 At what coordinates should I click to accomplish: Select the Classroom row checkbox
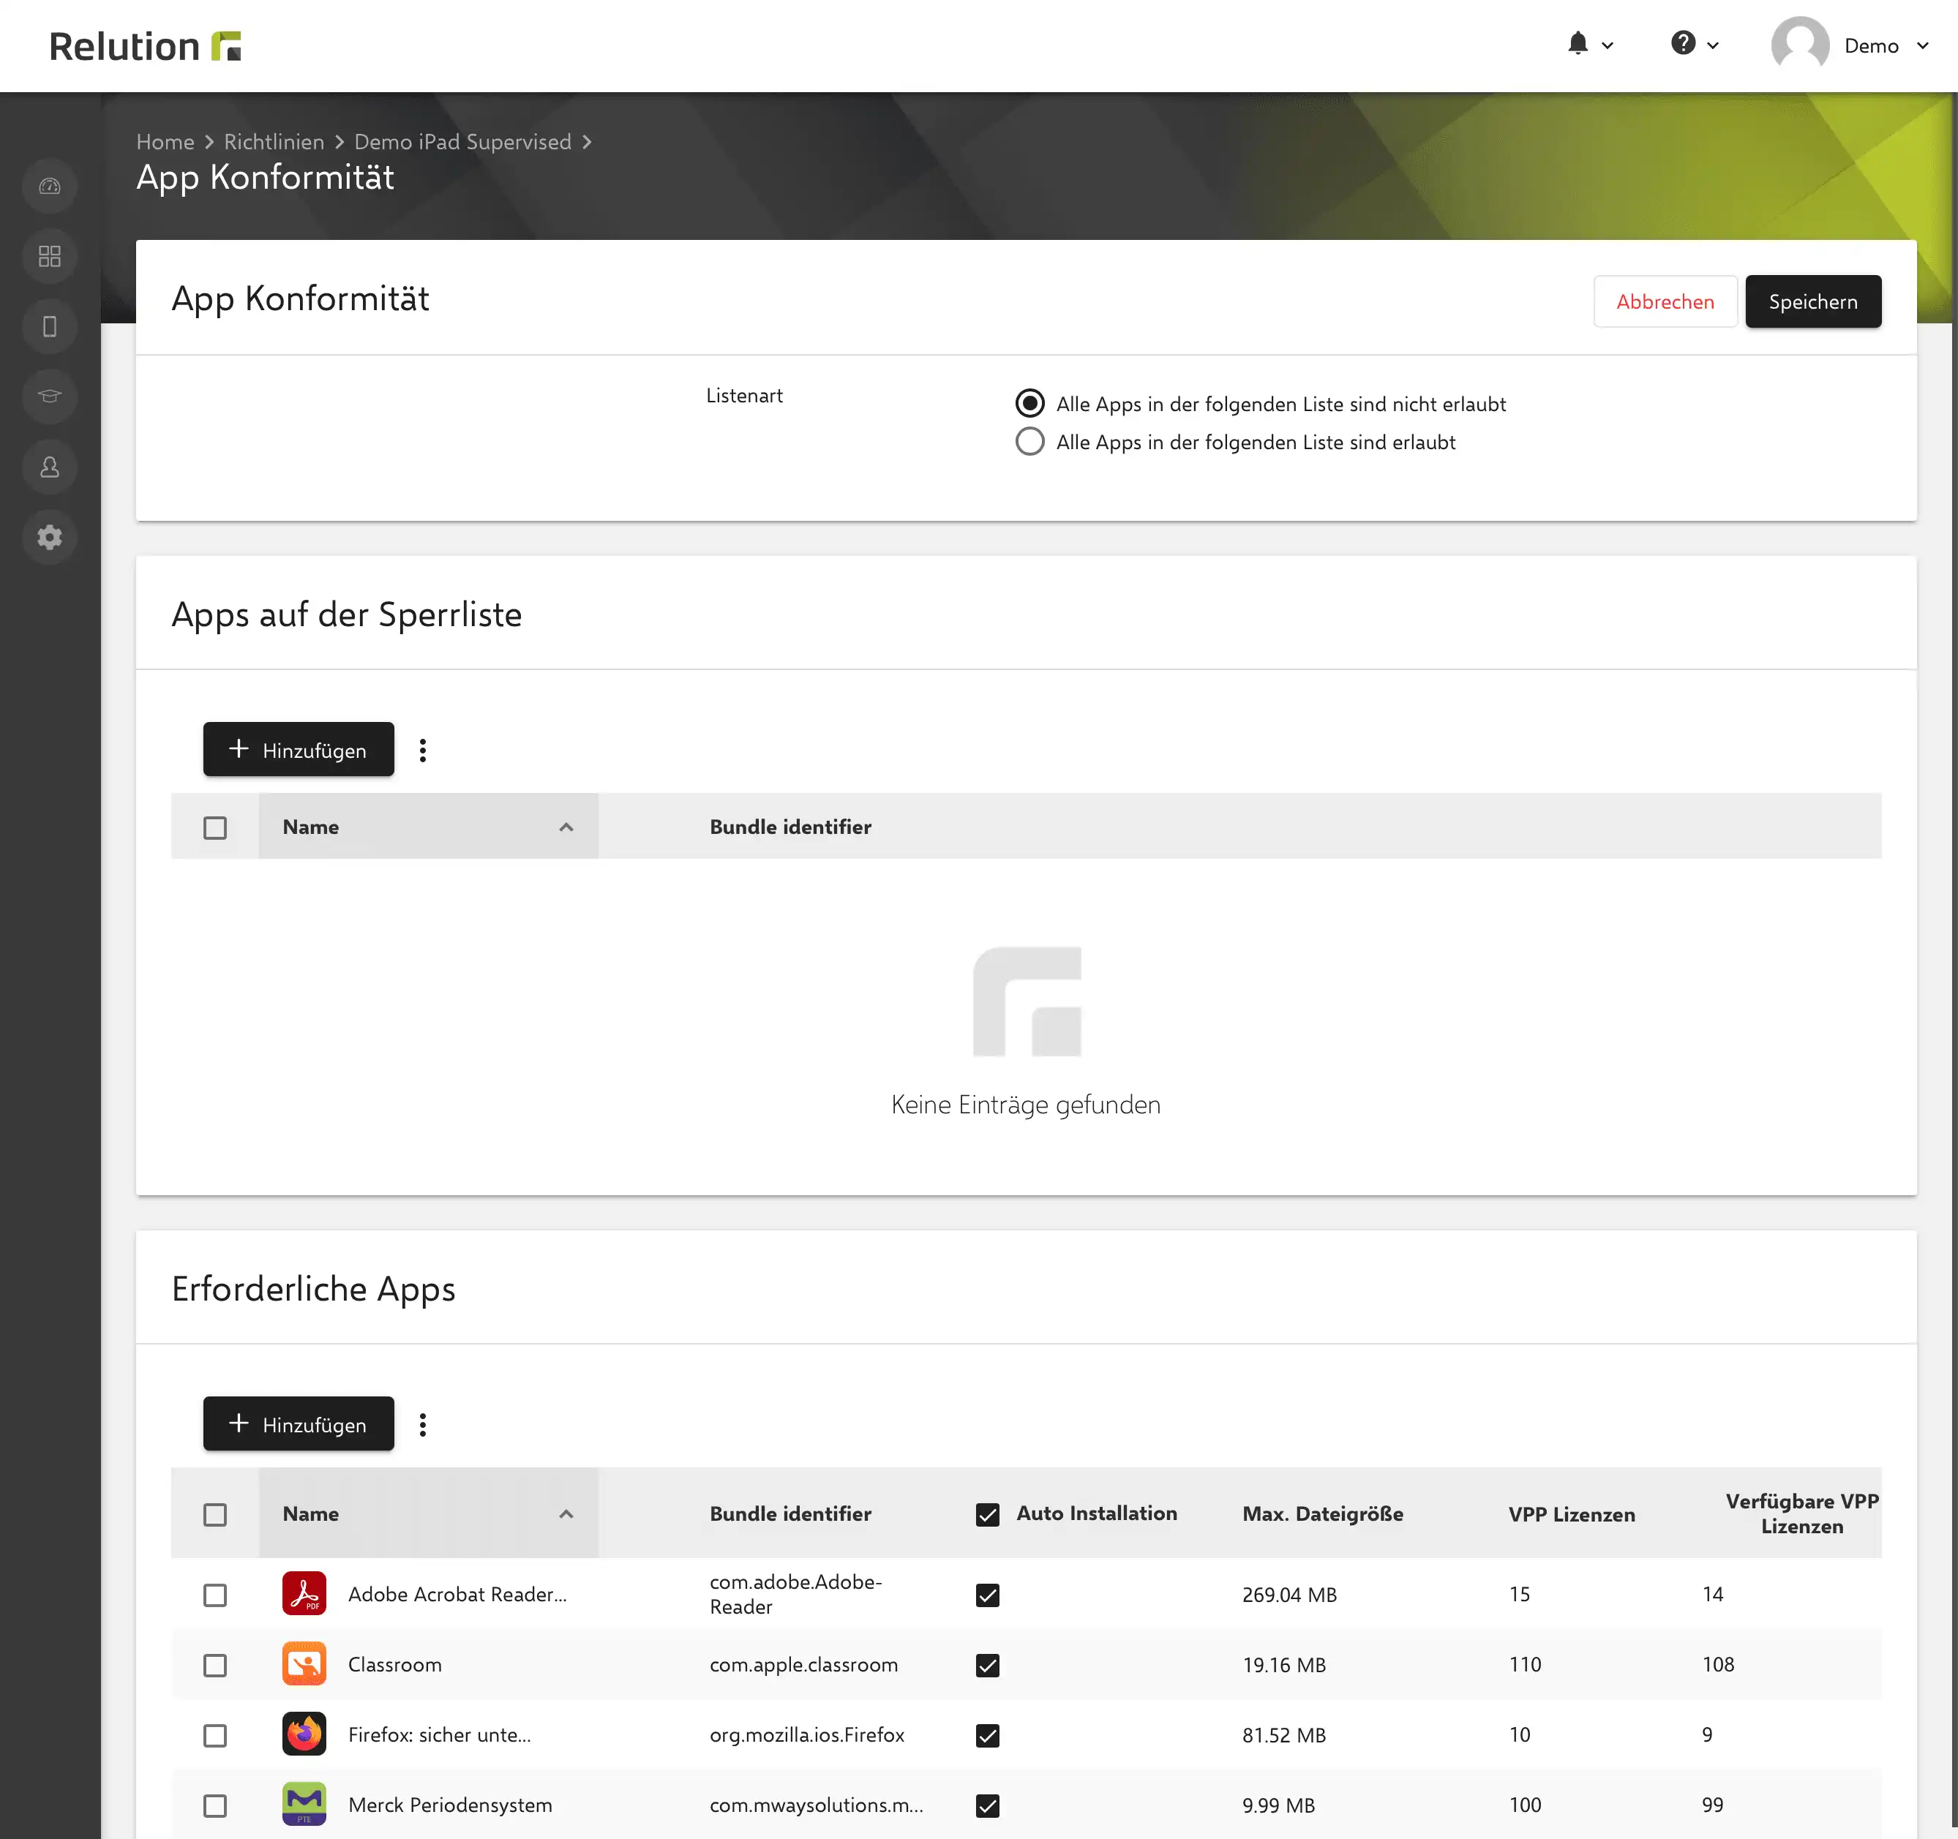pyautogui.click(x=214, y=1665)
